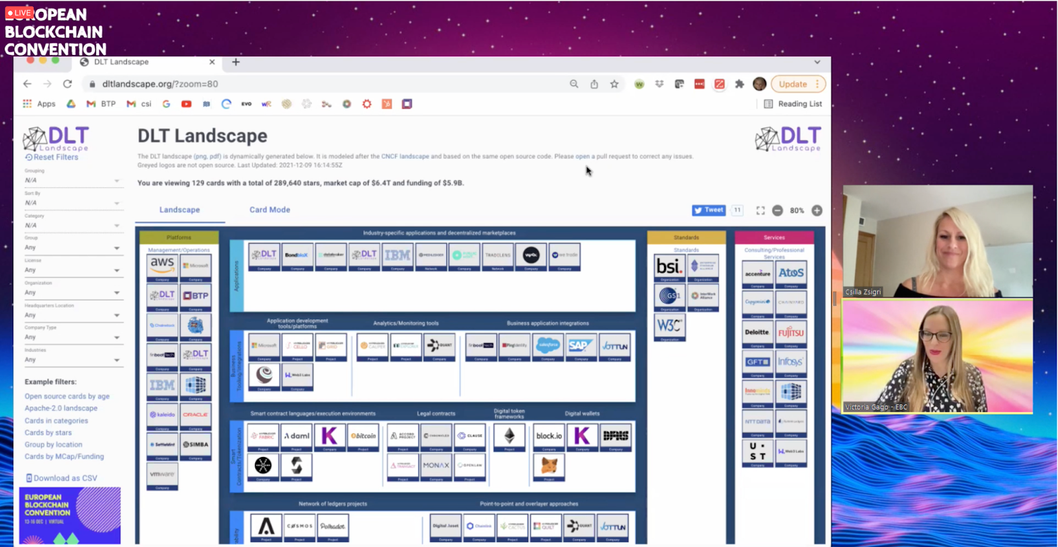
Task: Click the zoom in plus icon
Action: click(x=817, y=210)
